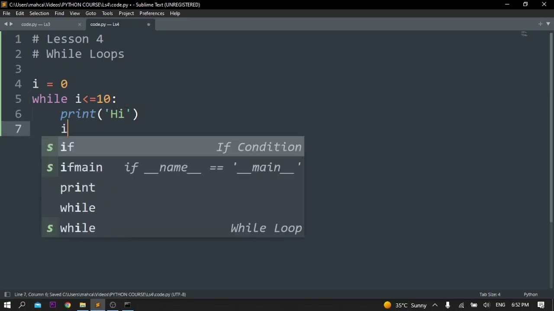Click the snippet icon beside 'ifmain'

click(50, 168)
